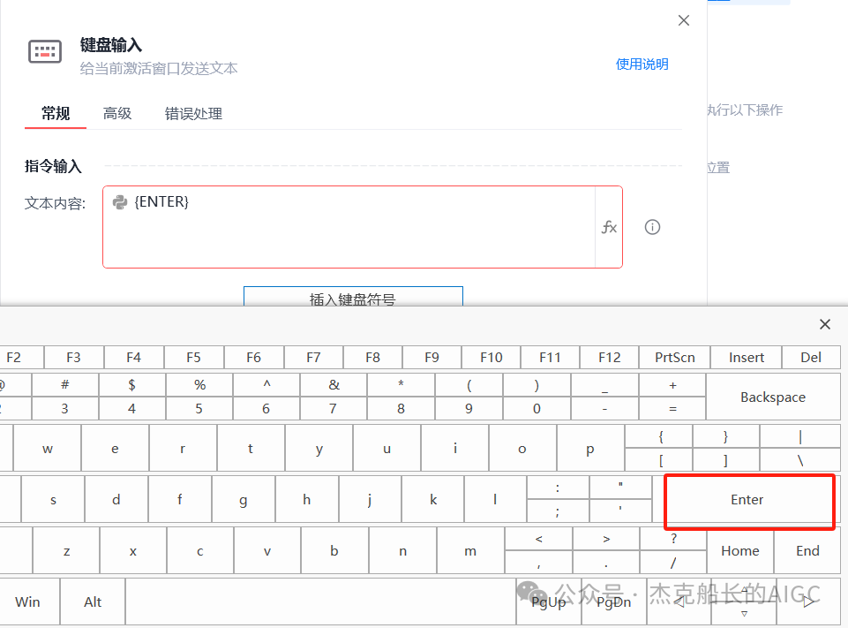Click the Insert key

[747, 358]
